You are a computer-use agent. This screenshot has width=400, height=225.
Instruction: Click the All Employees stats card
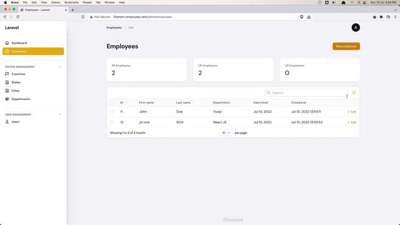click(147, 70)
